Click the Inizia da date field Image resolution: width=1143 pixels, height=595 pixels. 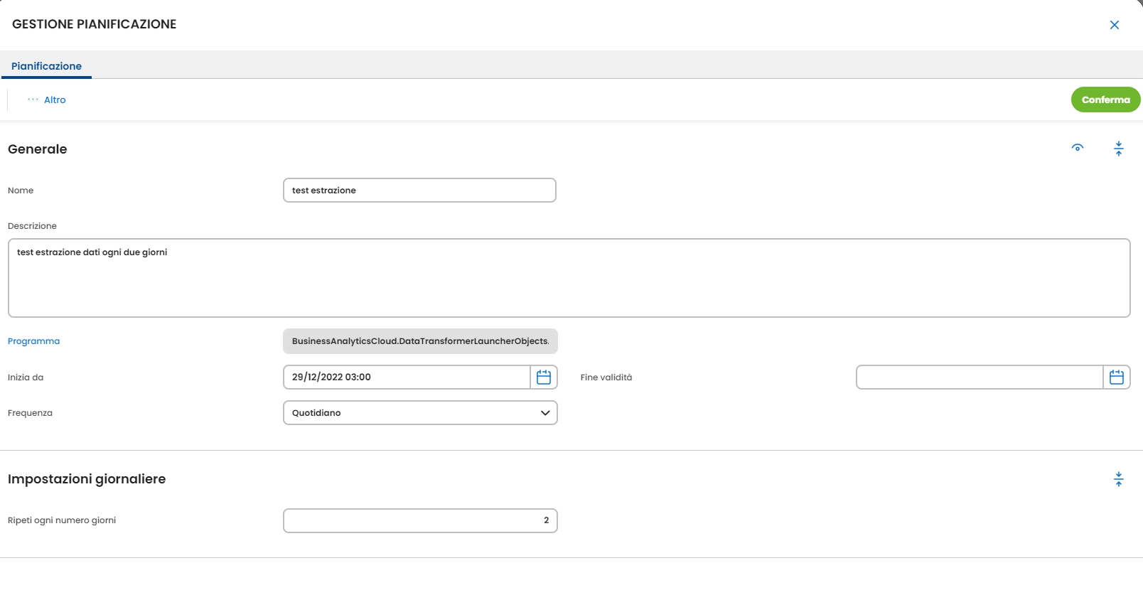(x=407, y=377)
